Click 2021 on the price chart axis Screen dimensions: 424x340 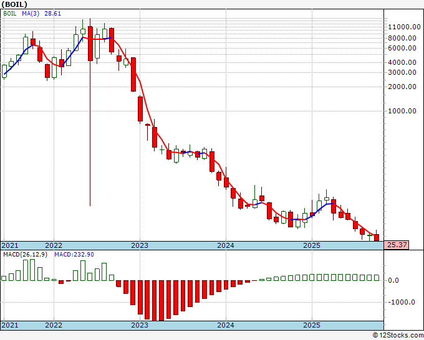coord(10,245)
